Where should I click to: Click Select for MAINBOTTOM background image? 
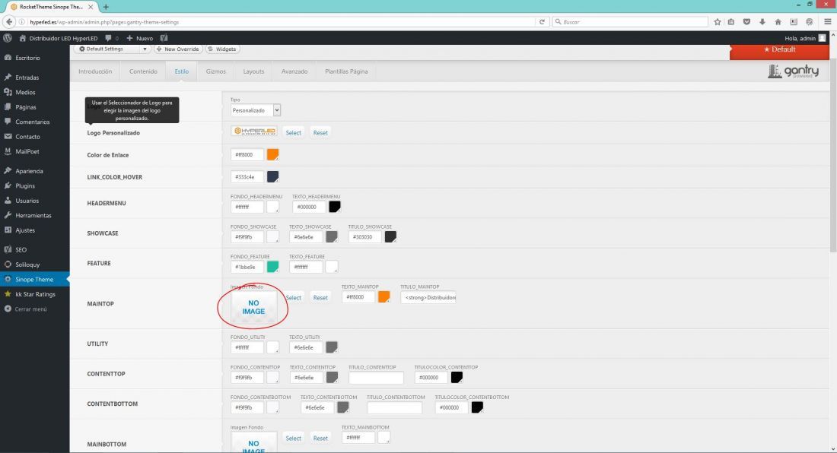[x=293, y=438]
